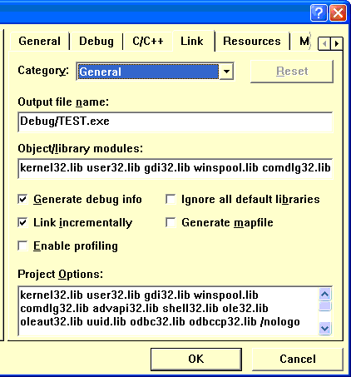
Task: Select the Category combo box showing General
Action: 155,72
